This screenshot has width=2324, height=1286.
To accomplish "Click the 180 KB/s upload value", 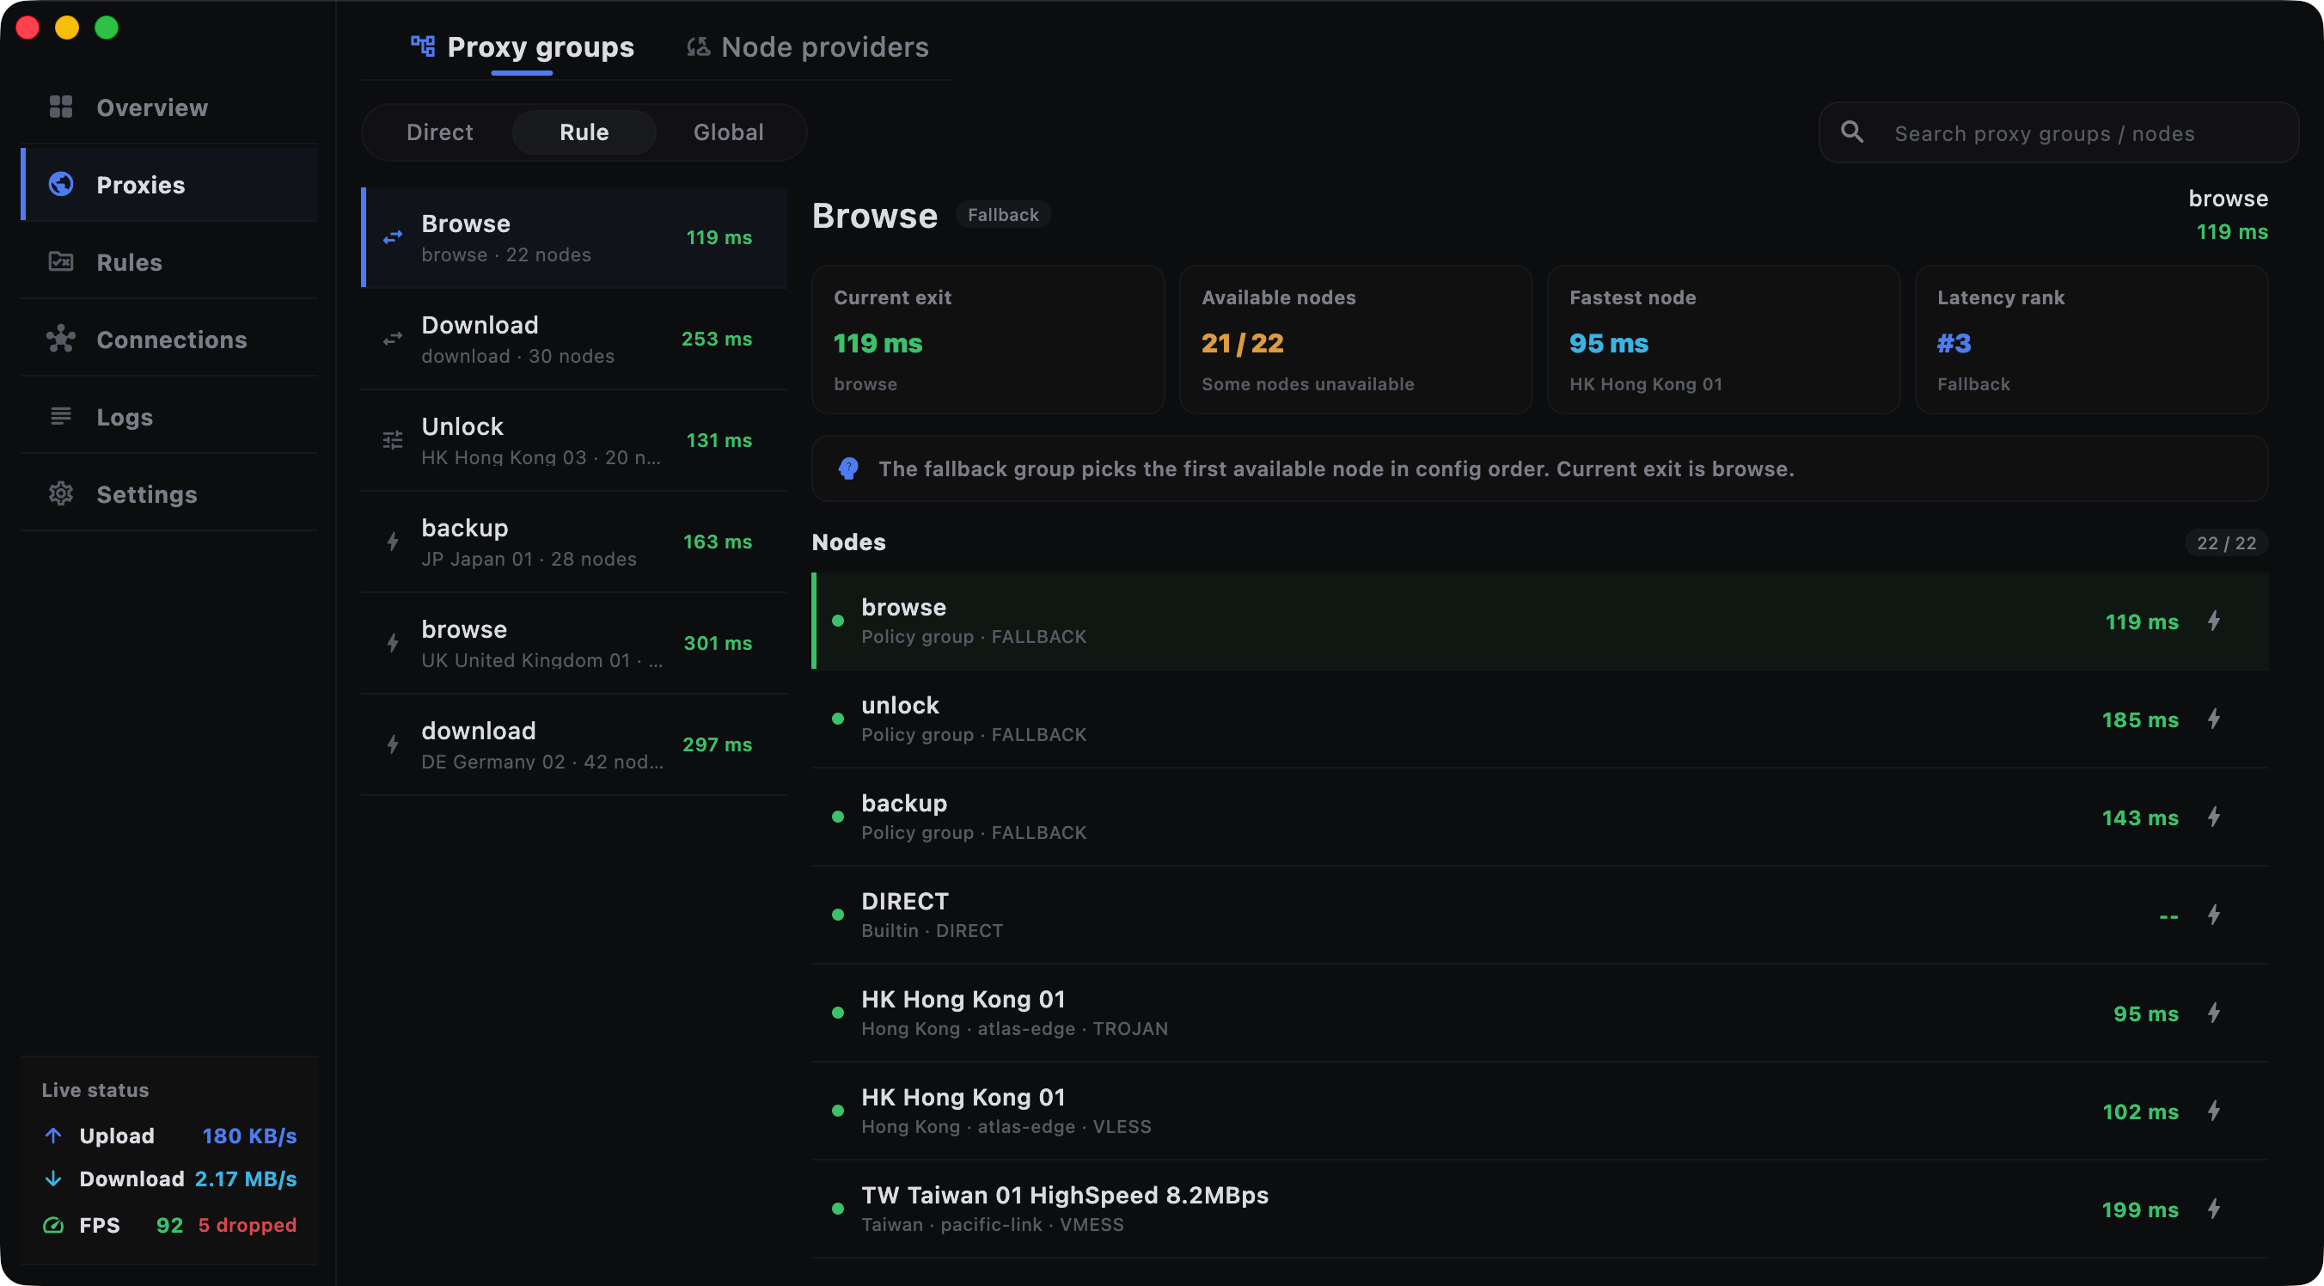I will click(249, 1136).
